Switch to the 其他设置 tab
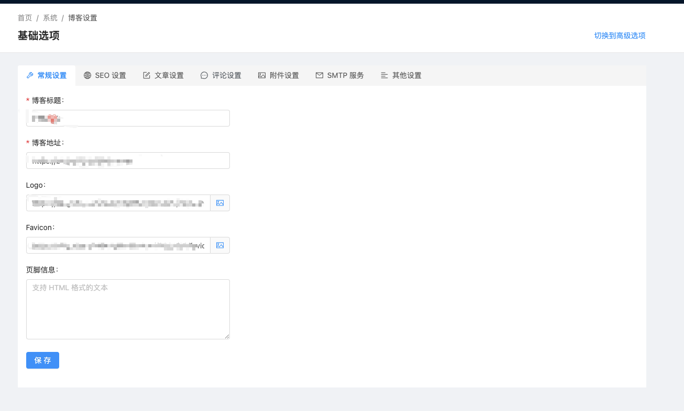This screenshot has width=684, height=411. 401,75
